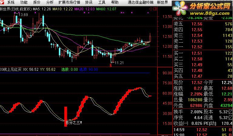Click the 收益(一) 0.026 value
Image resolution: width=233 pixels, height=136 pixels.
197,123
